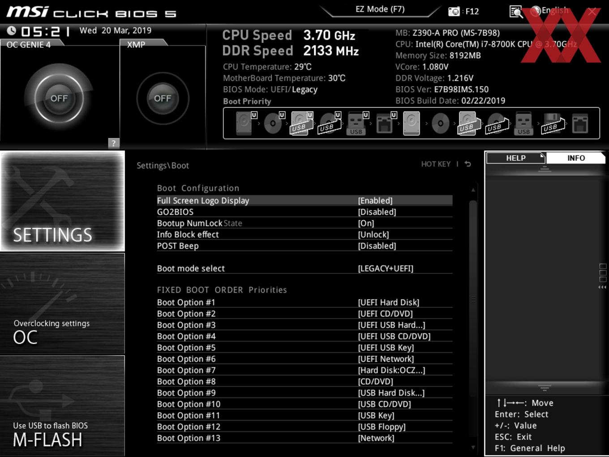609x457 pixels.
Task: Open Boot Option #9 device list
Action: (304, 393)
